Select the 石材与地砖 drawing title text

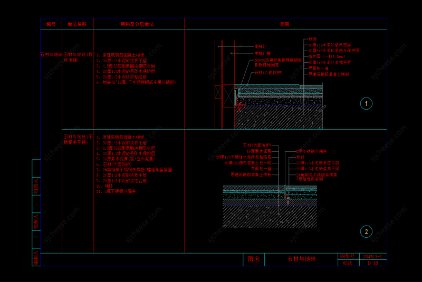coord(301,259)
